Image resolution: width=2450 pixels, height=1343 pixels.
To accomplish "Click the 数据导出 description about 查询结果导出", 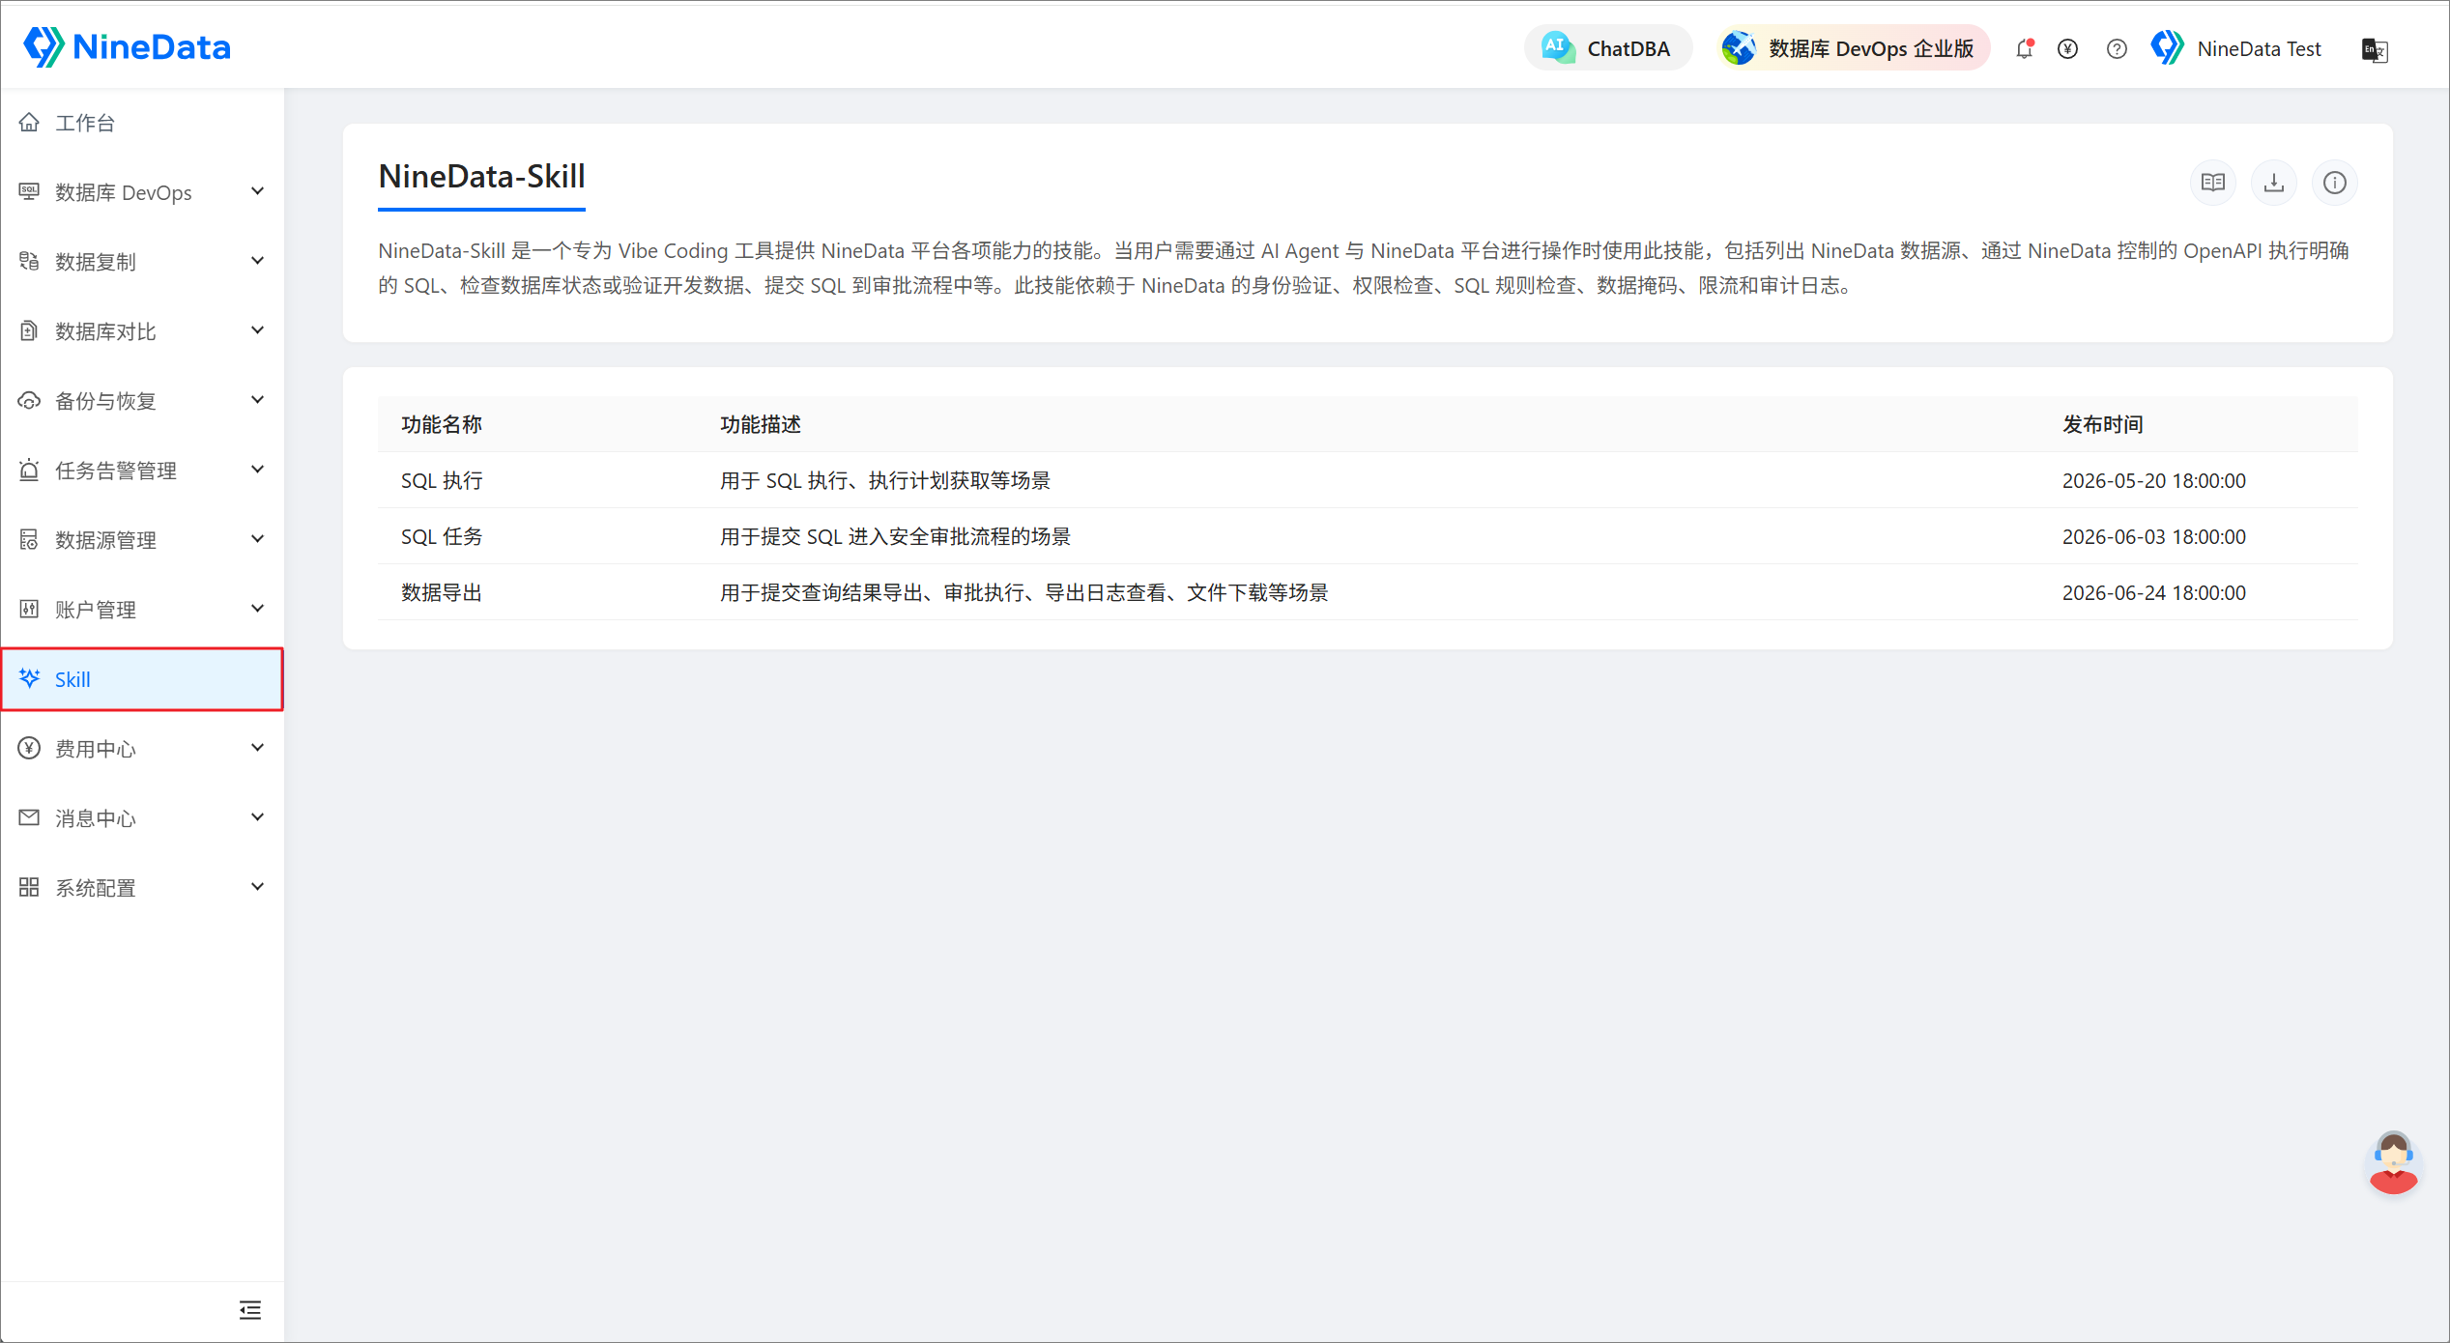I will [x=1024, y=592].
